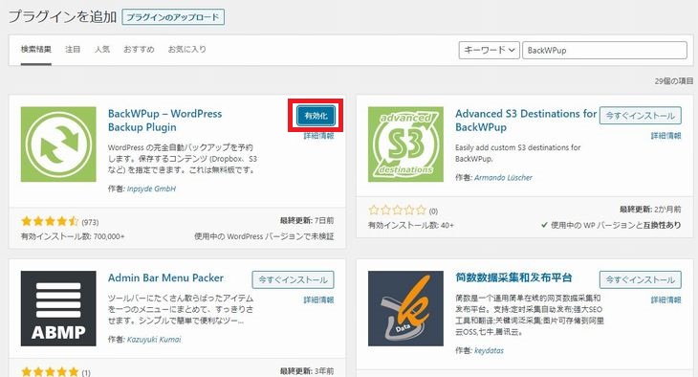This screenshot has height=377, width=698.
Task: Click the プラグインのアップロード button
Action: (x=173, y=17)
